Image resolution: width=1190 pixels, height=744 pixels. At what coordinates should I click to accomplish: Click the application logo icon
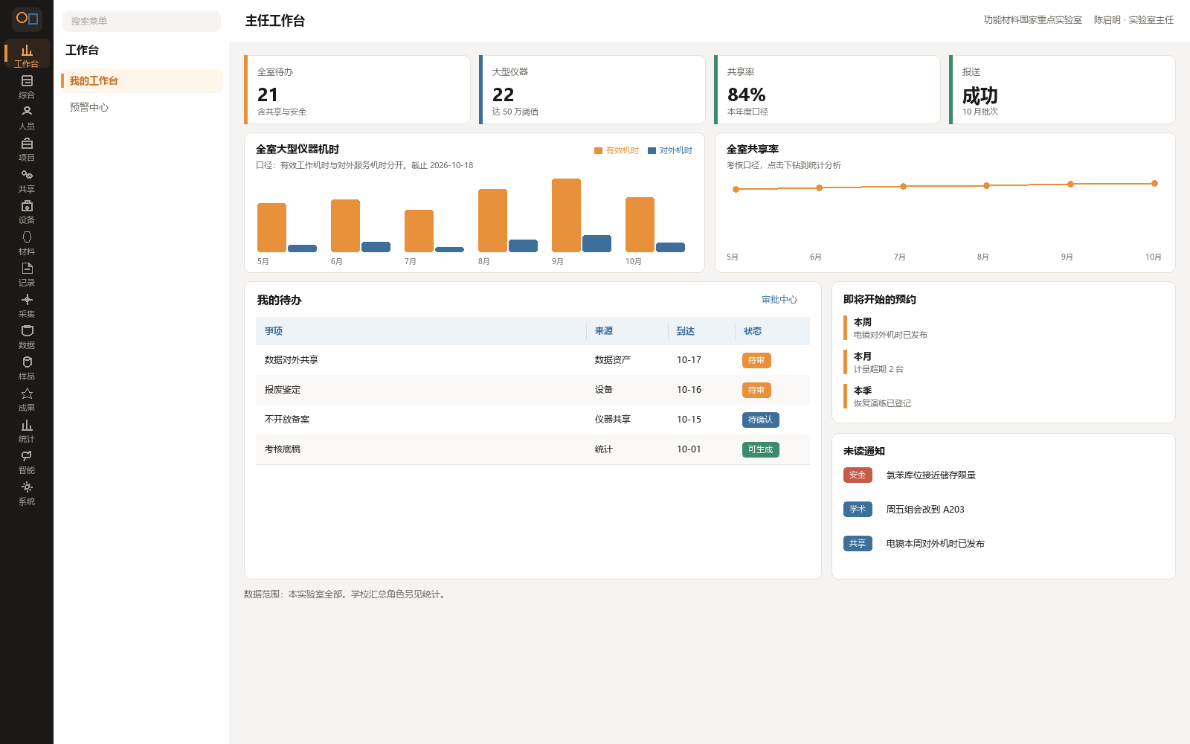(x=27, y=19)
